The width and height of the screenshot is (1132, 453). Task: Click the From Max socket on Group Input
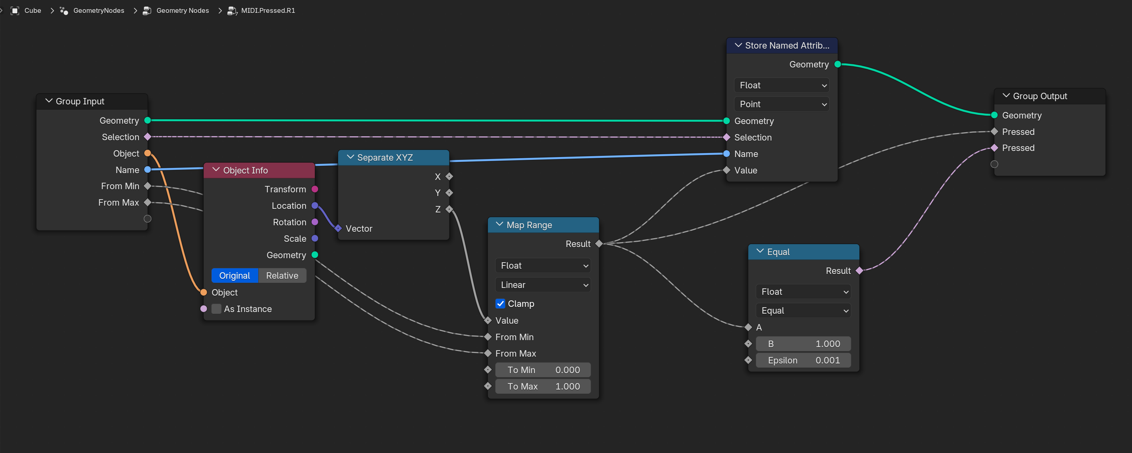tap(148, 202)
